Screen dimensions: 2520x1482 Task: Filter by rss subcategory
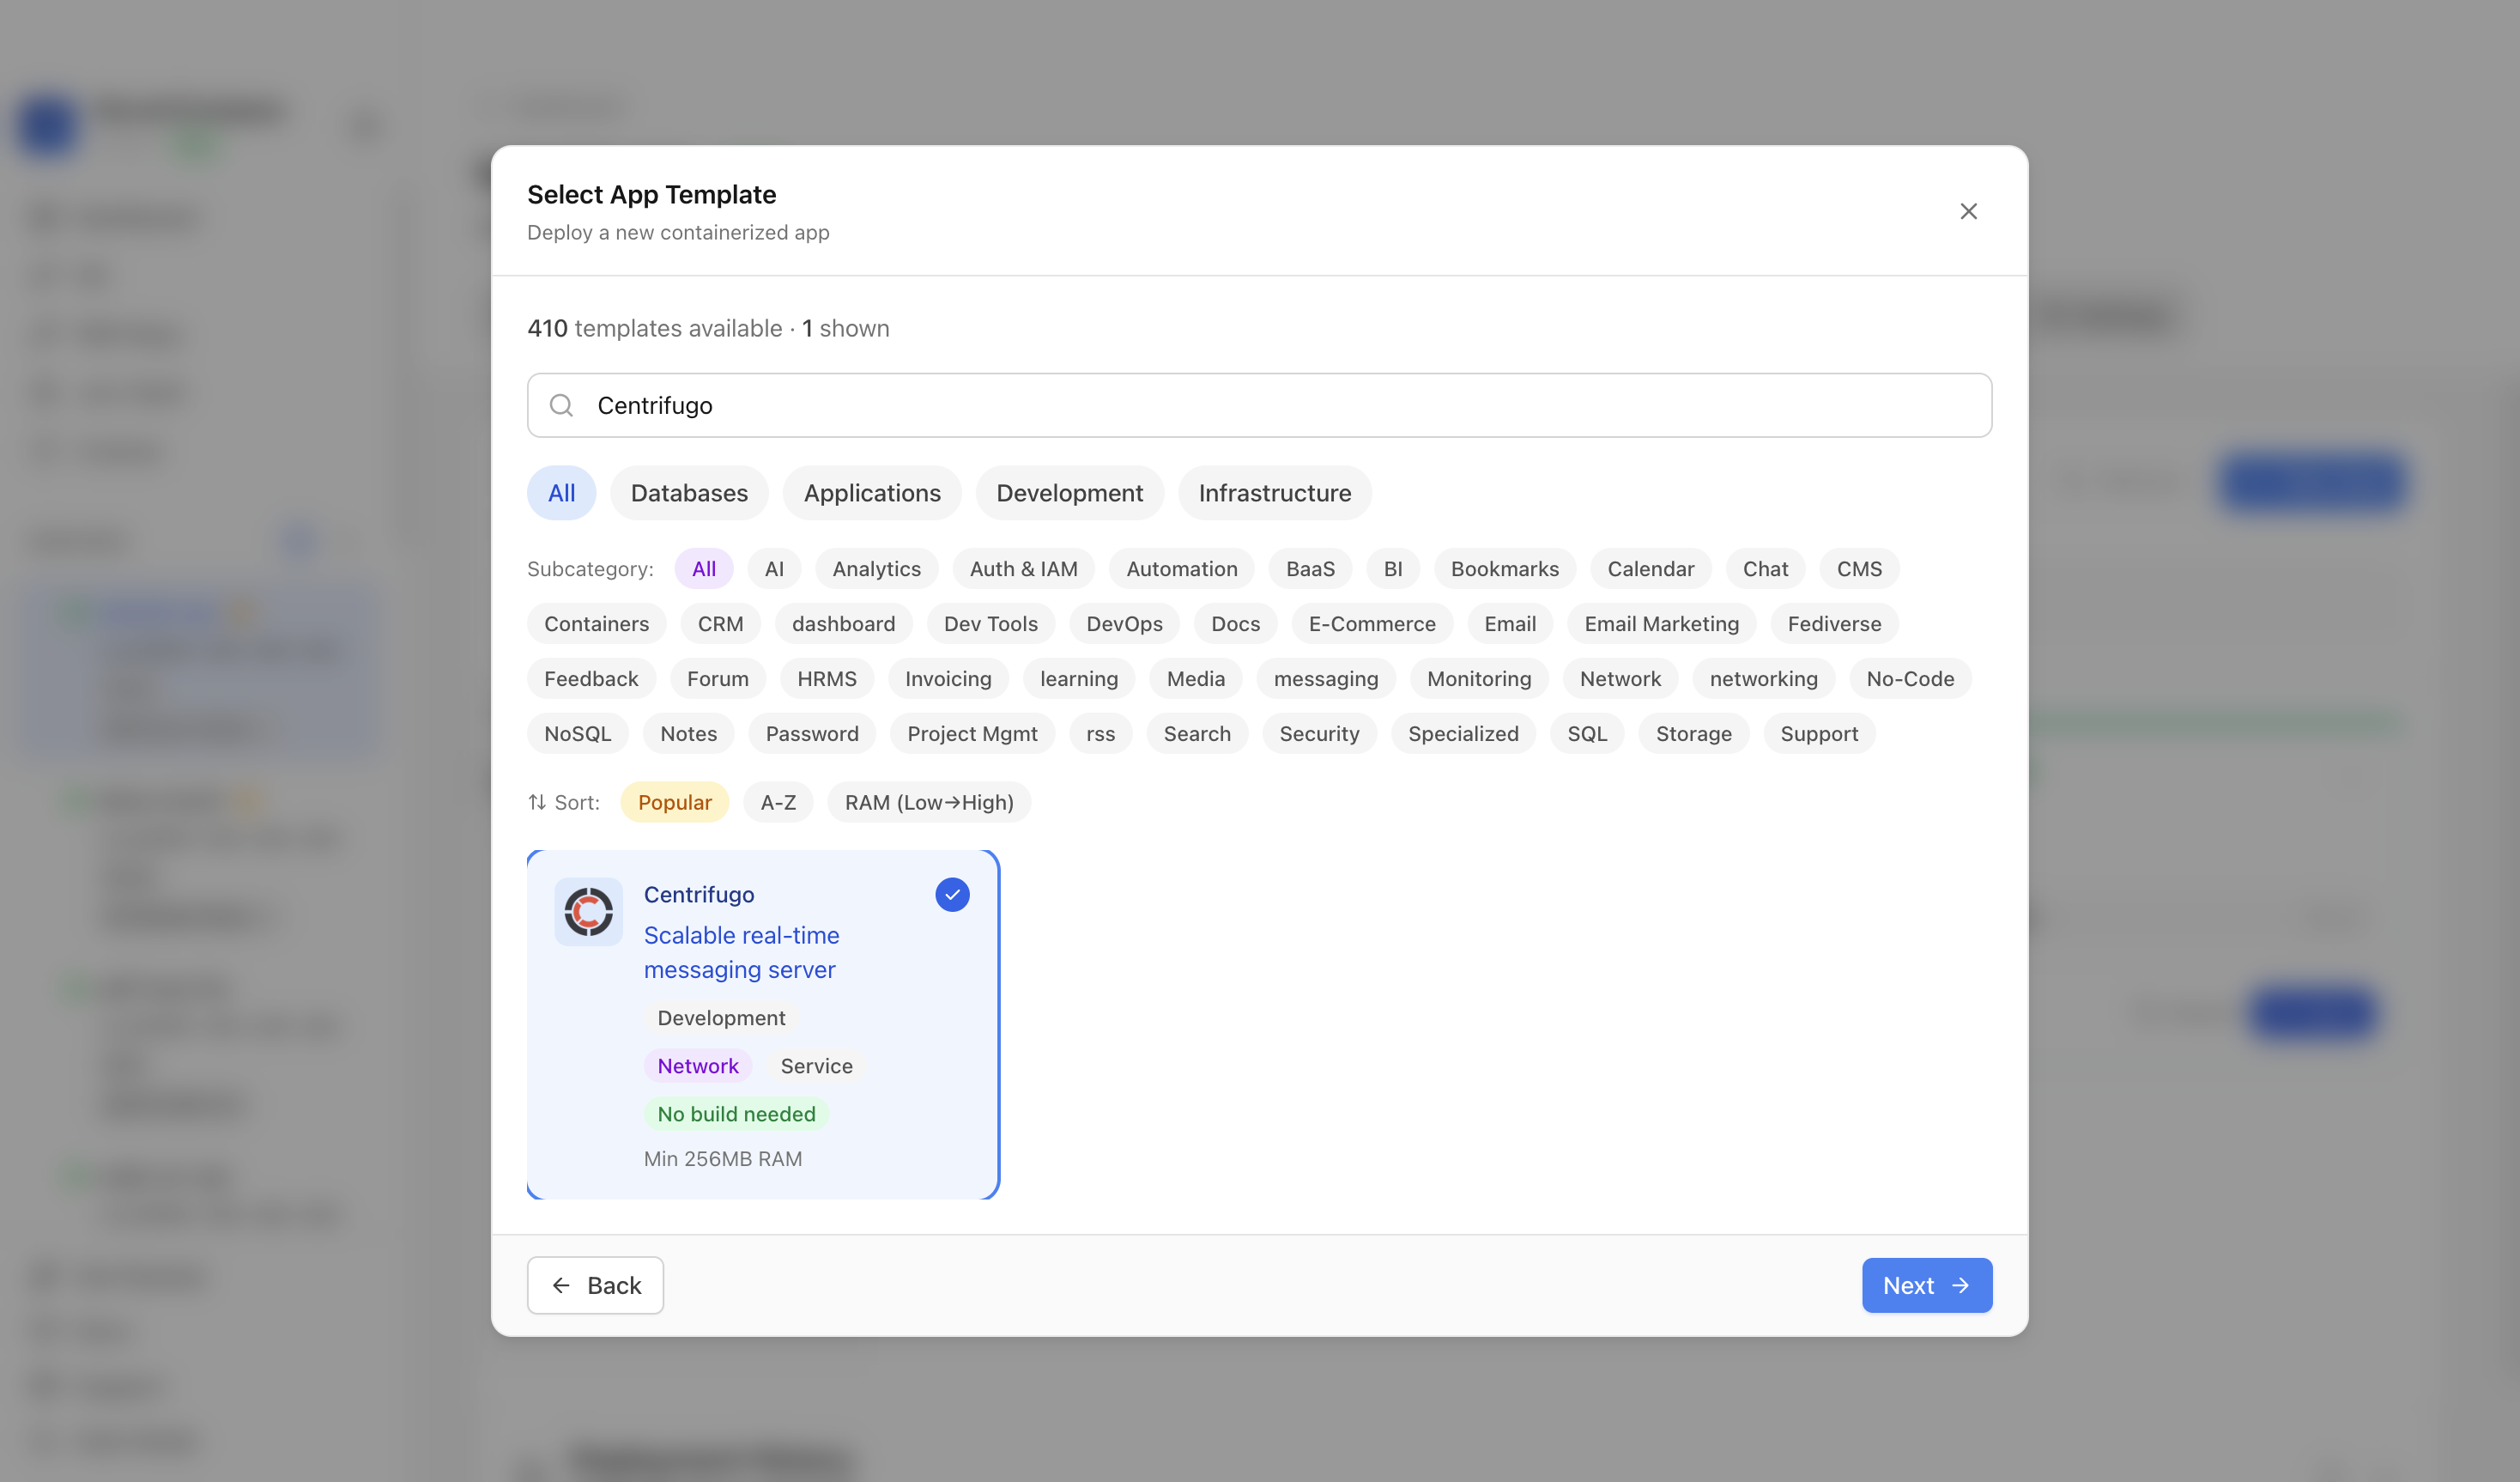tap(1100, 733)
